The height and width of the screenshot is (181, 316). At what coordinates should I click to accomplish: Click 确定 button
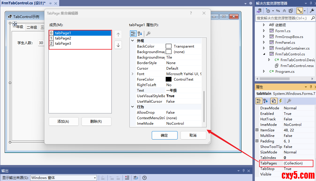165,135
